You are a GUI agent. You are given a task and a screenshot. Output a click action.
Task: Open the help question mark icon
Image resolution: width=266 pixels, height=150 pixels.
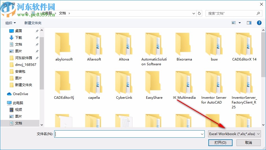pos(259,23)
